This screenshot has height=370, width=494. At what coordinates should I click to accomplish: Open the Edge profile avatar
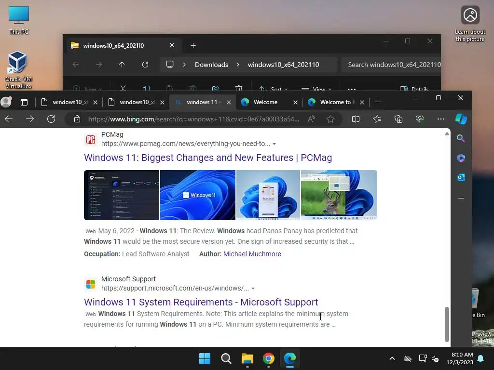(x=6, y=102)
